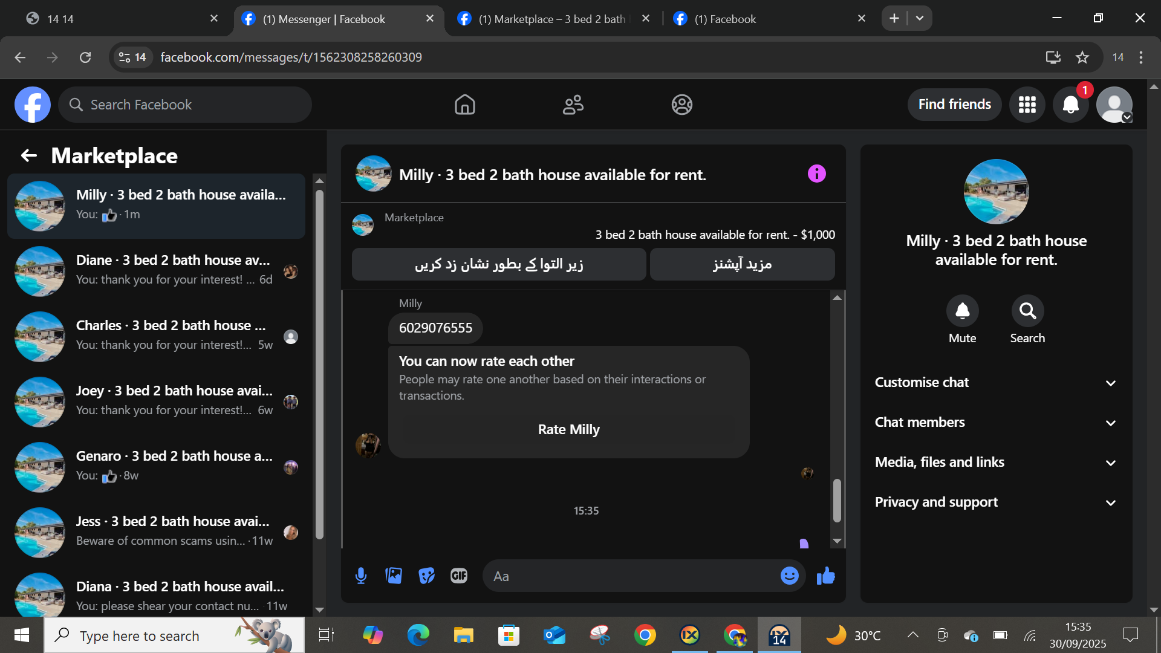View site information in address bar
The image size is (1161, 653).
click(132, 57)
